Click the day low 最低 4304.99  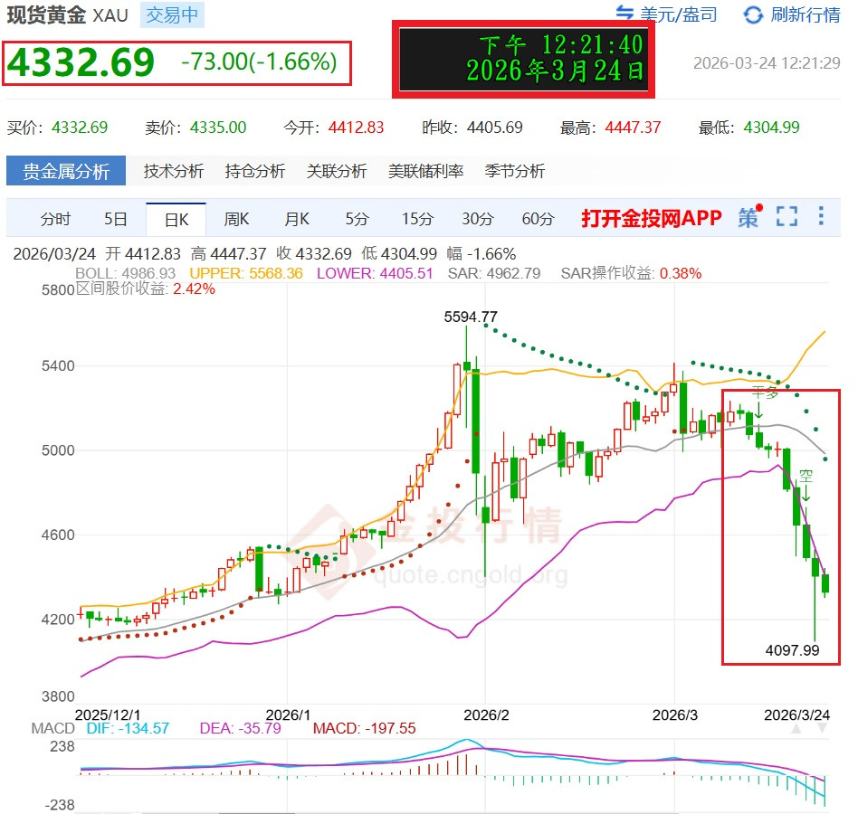coord(749,128)
